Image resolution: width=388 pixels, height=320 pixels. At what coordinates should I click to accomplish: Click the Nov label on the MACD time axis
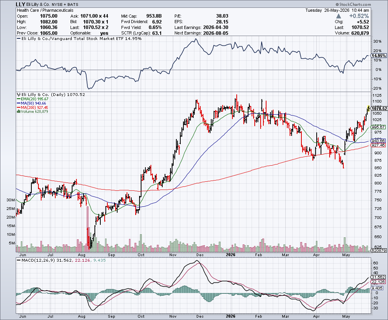173,316
